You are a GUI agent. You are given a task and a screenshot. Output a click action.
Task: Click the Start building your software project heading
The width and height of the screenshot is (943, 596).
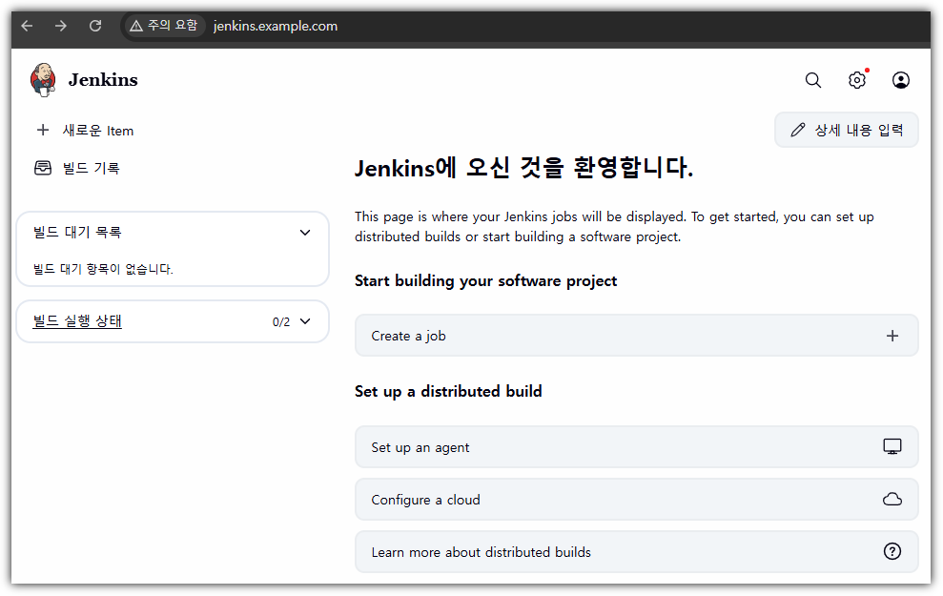(x=486, y=281)
